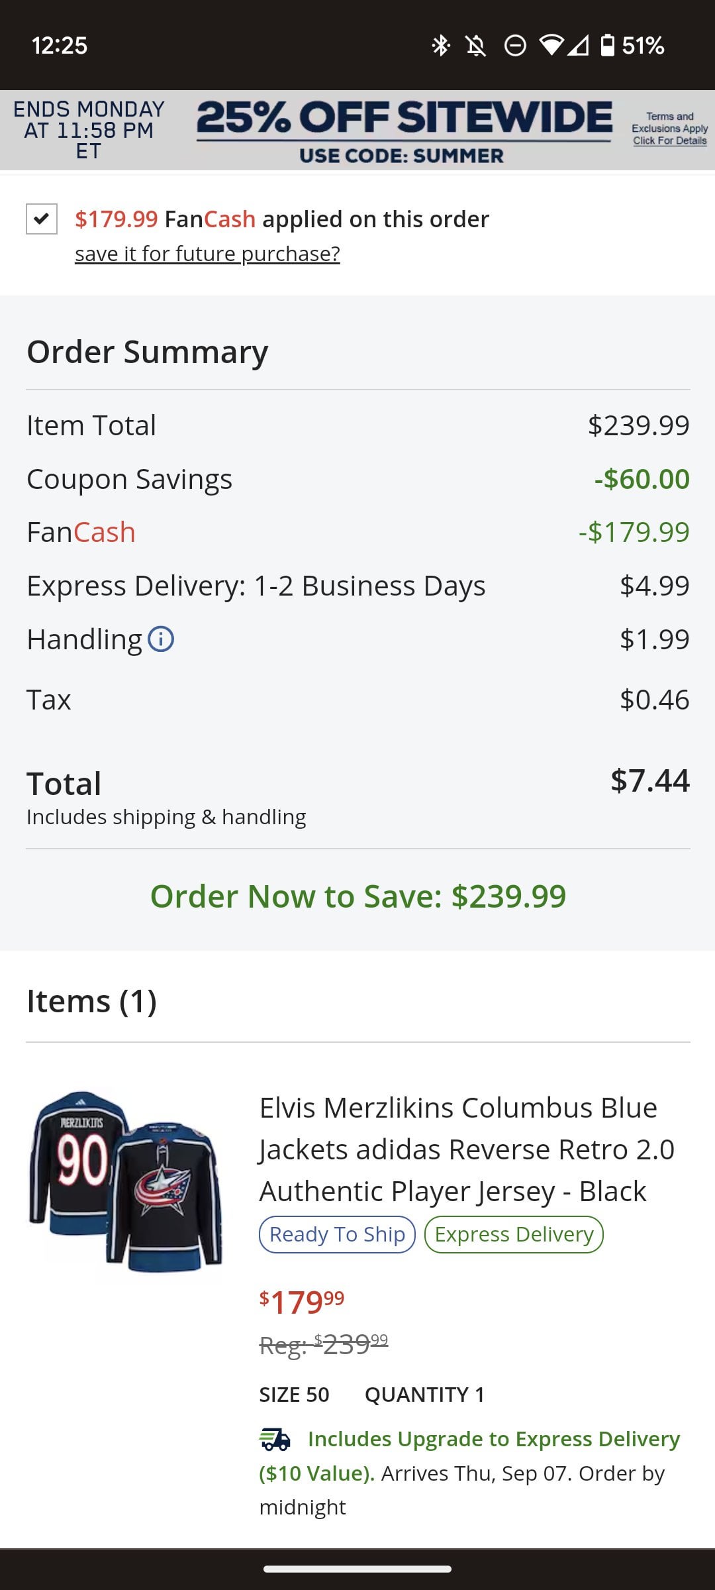Tap the Ready To Ship badge
Screen dimensions: 715x1590
tap(337, 1234)
